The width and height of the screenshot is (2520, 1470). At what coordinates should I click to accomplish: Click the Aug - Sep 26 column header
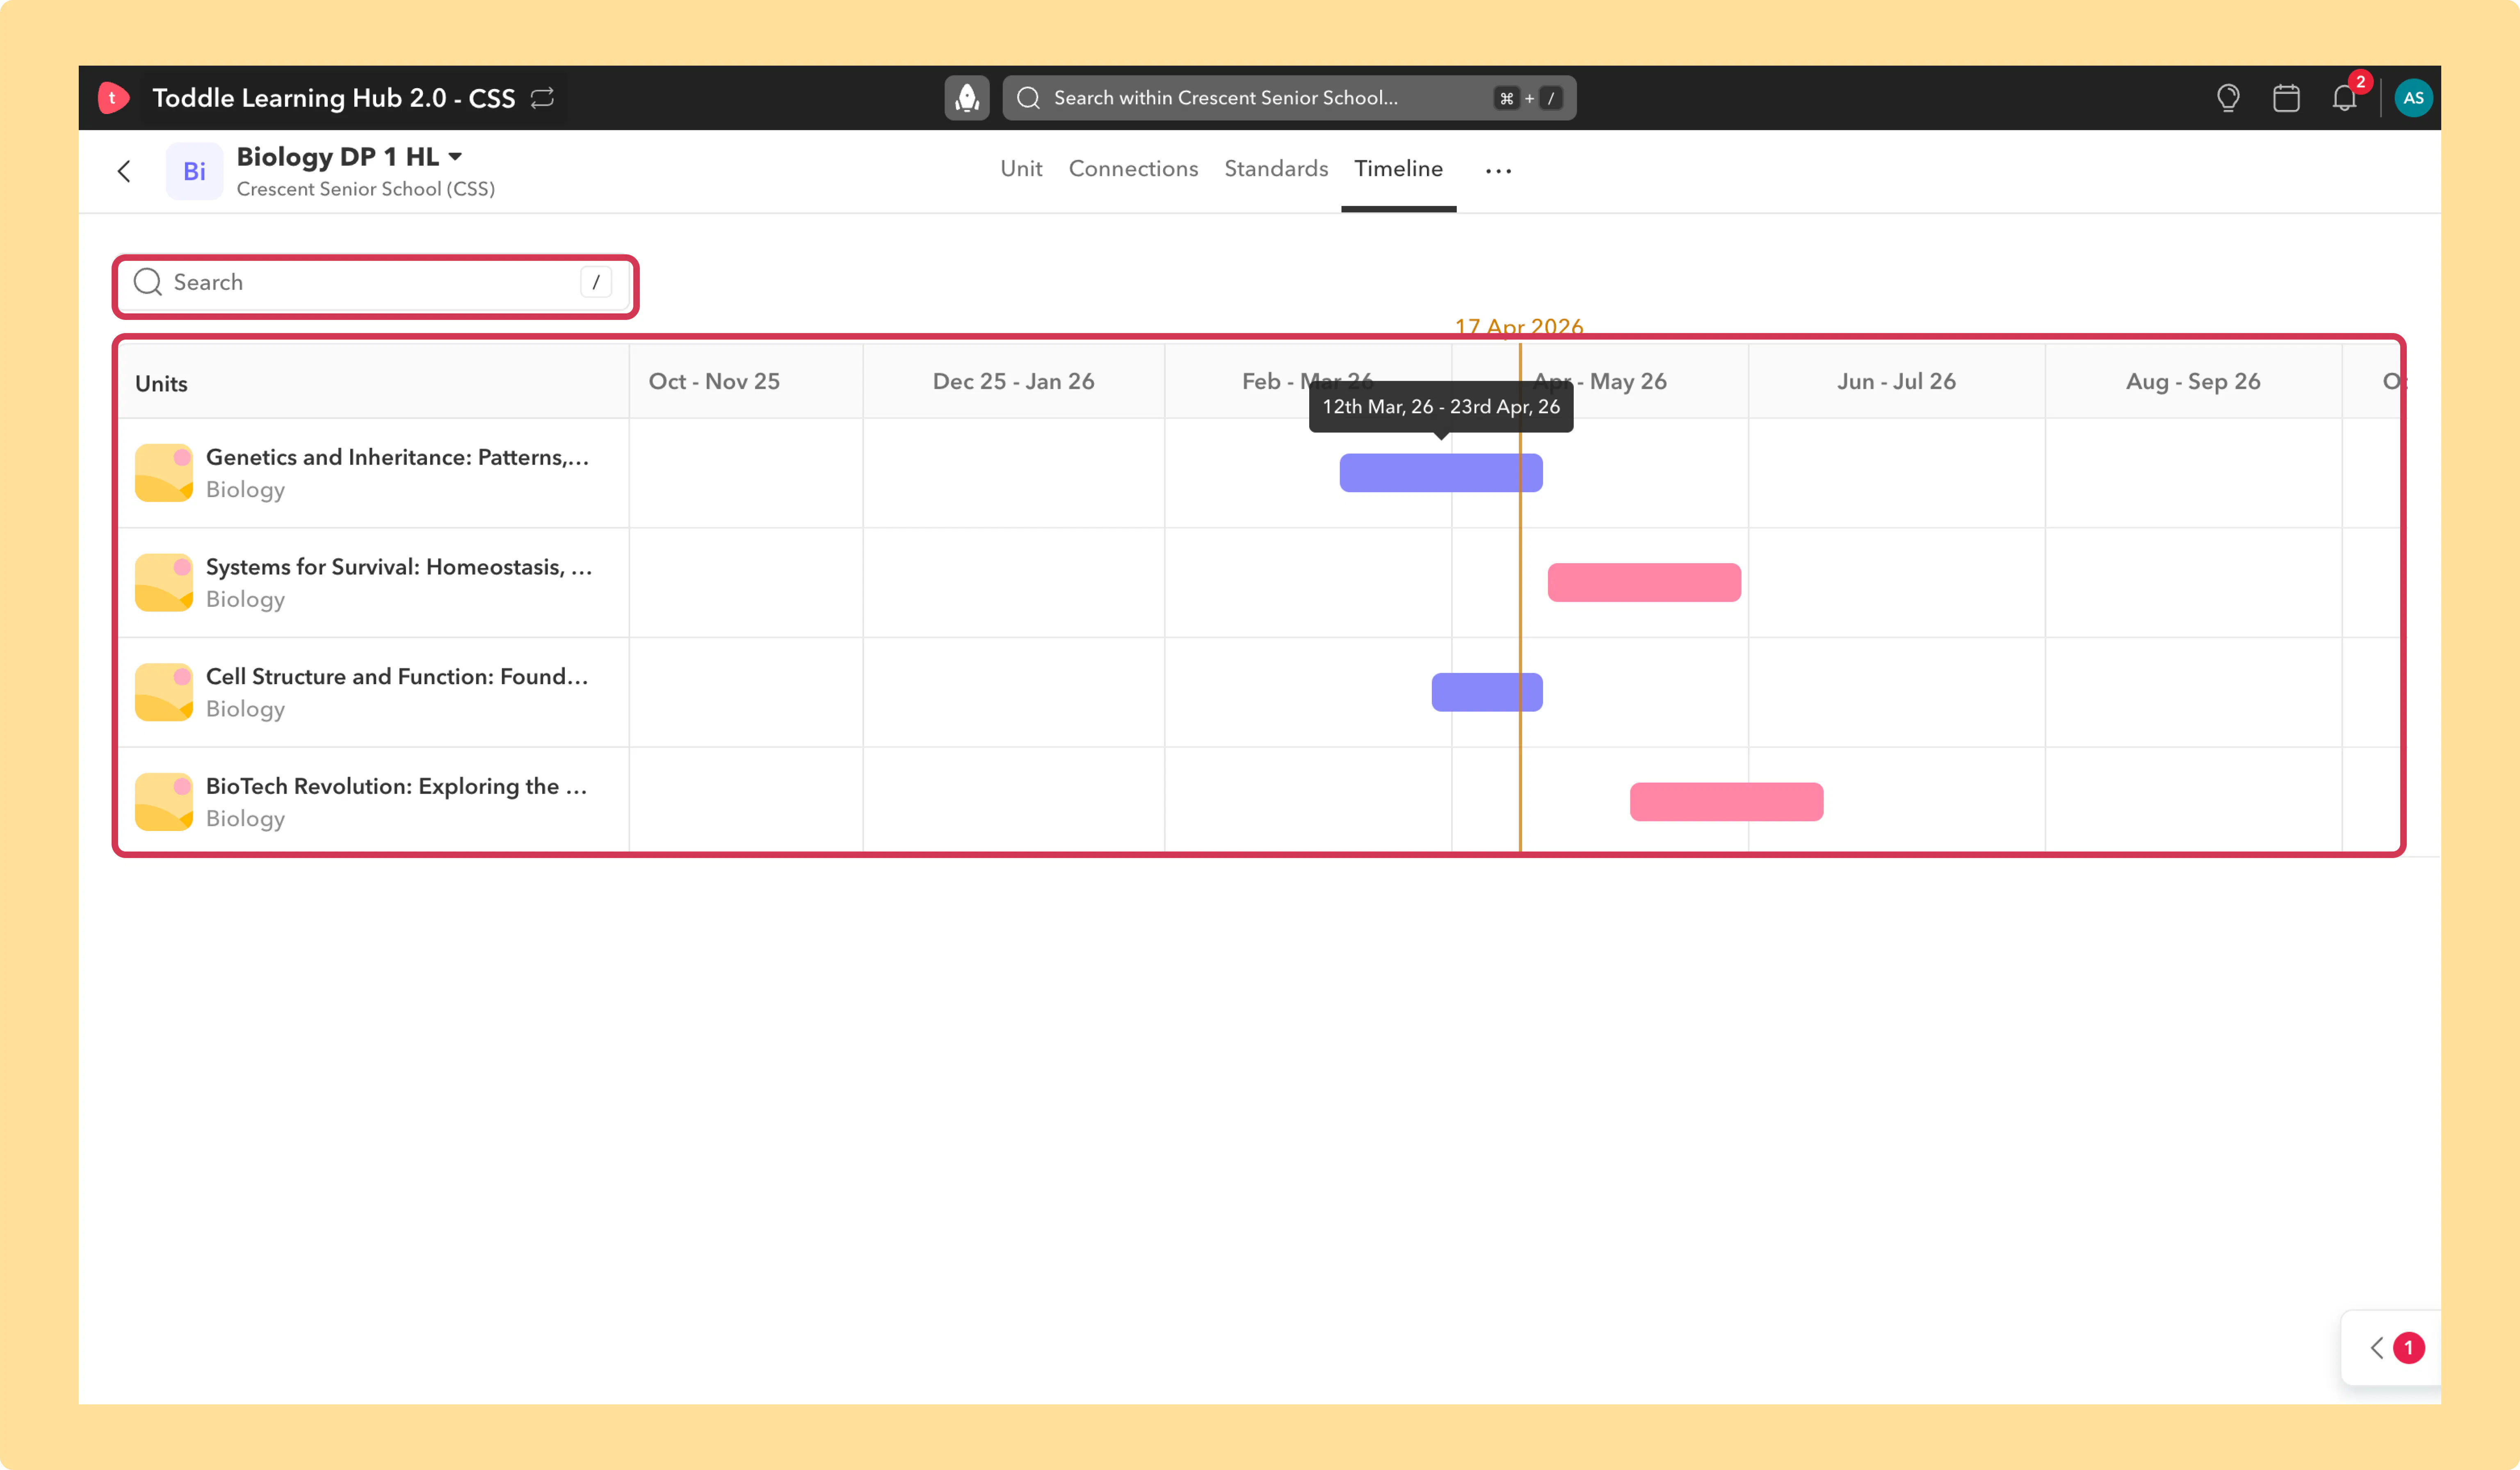coord(2193,382)
